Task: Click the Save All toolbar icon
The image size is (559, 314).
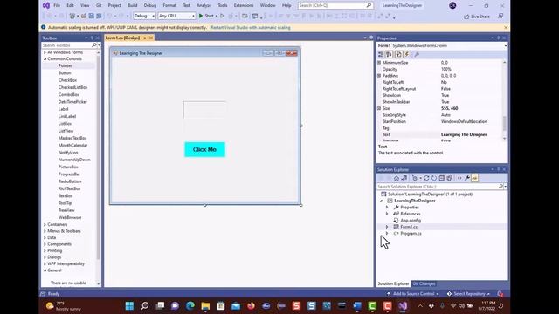Action: 99,16
